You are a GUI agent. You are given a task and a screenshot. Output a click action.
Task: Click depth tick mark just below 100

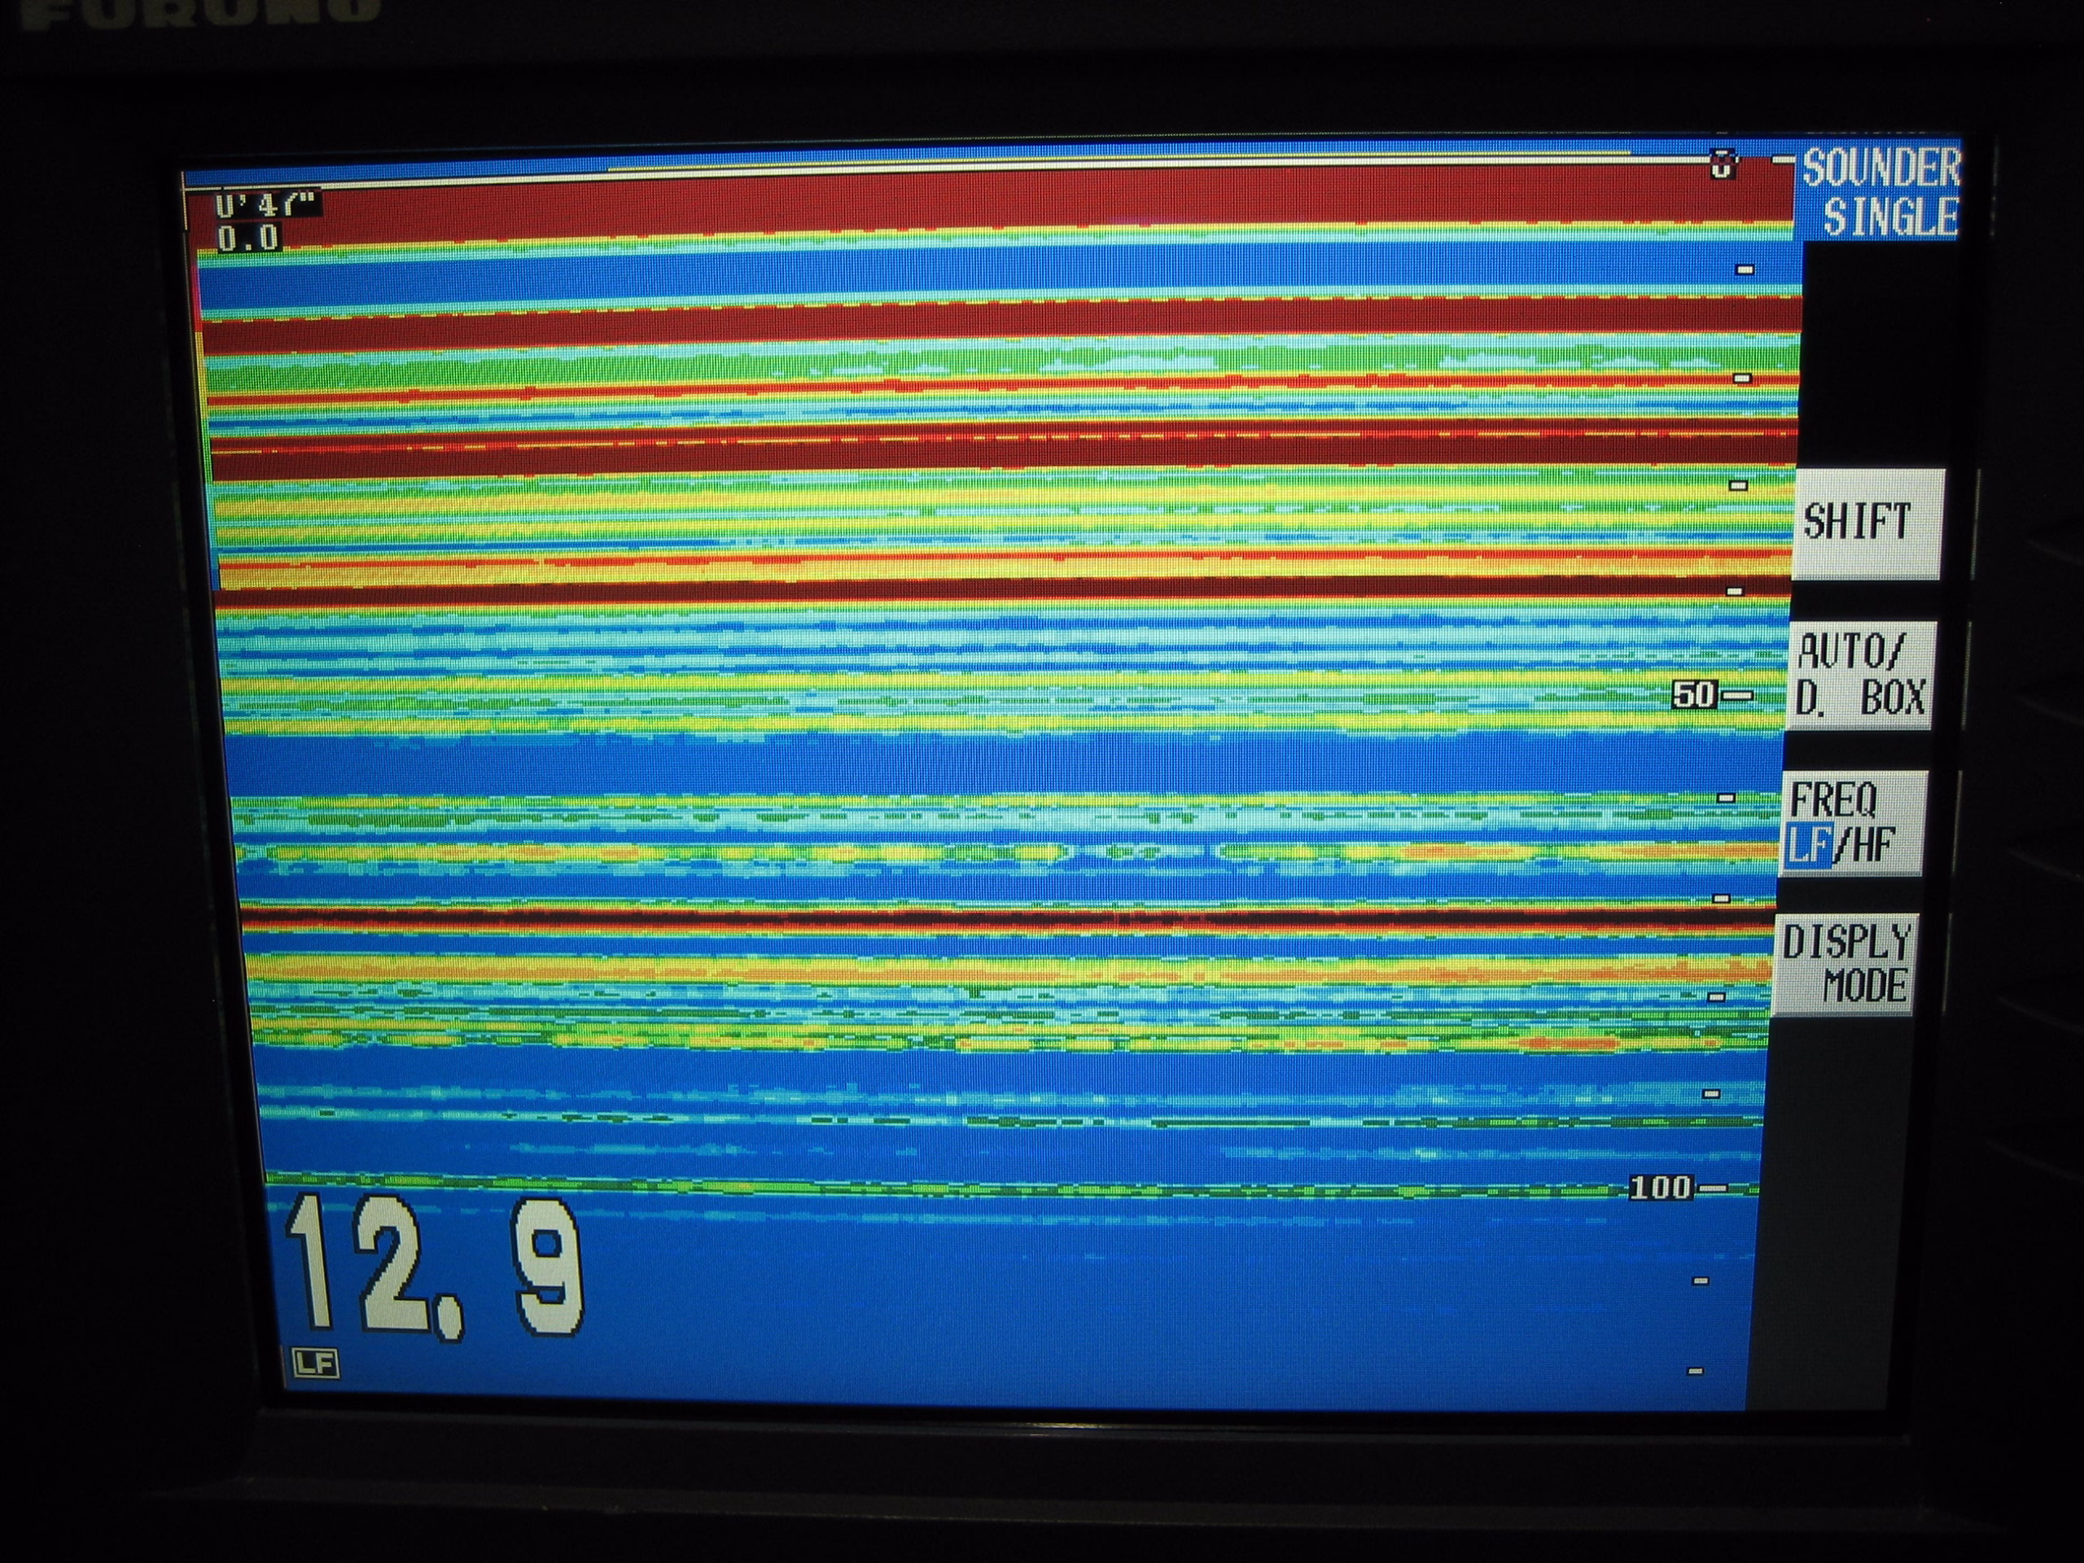[x=1701, y=1281]
